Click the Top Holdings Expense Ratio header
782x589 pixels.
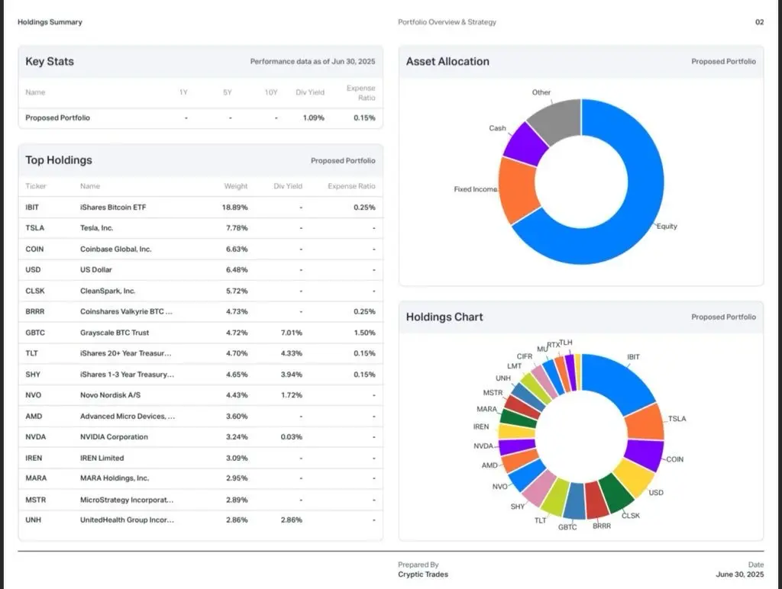coord(351,186)
